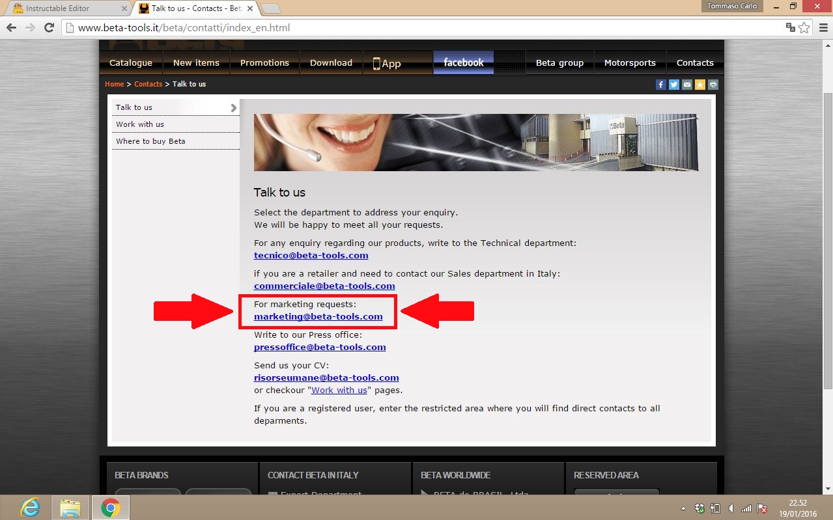This screenshot has height=520, width=833.
Task: Click the browser forward arrow
Action: pos(30,28)
